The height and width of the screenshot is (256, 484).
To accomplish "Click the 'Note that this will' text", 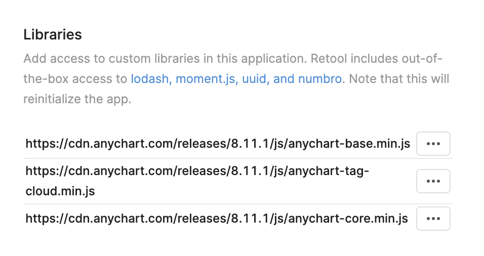I will pos(399,79).
